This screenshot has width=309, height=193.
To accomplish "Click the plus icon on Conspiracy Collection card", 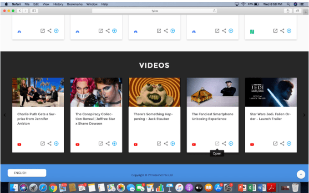I will (114, 144).
